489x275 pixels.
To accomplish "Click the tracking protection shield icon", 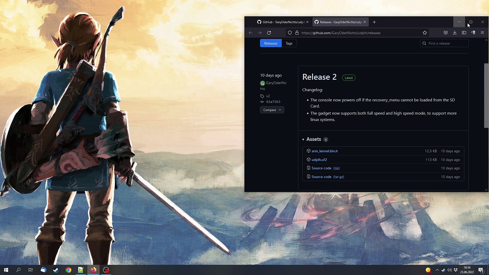I will click(x=290, y=33).
